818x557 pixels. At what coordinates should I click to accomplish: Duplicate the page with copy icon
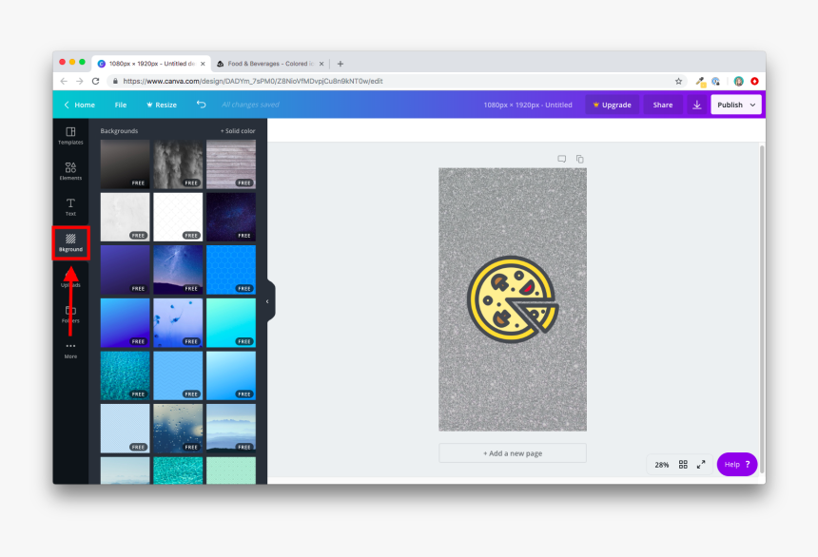(x=579, y=159)
